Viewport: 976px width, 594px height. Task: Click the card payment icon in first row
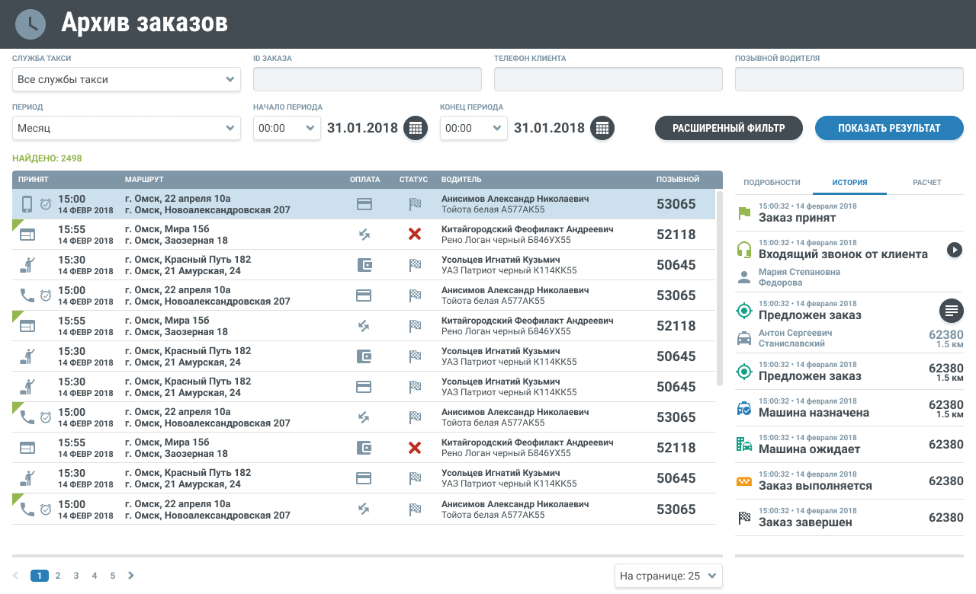click(x=364, y=204)
